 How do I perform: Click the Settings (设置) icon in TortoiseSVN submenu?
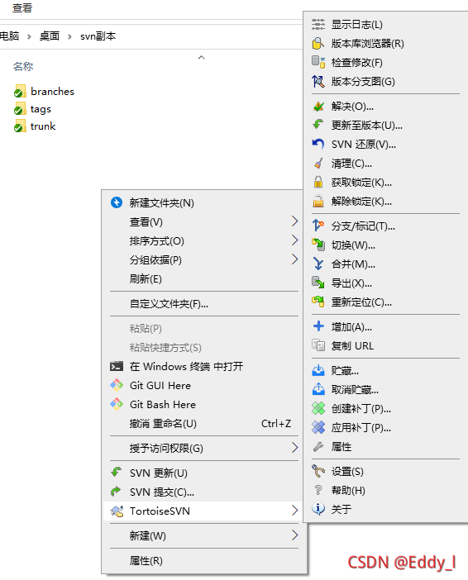(318, 471)
